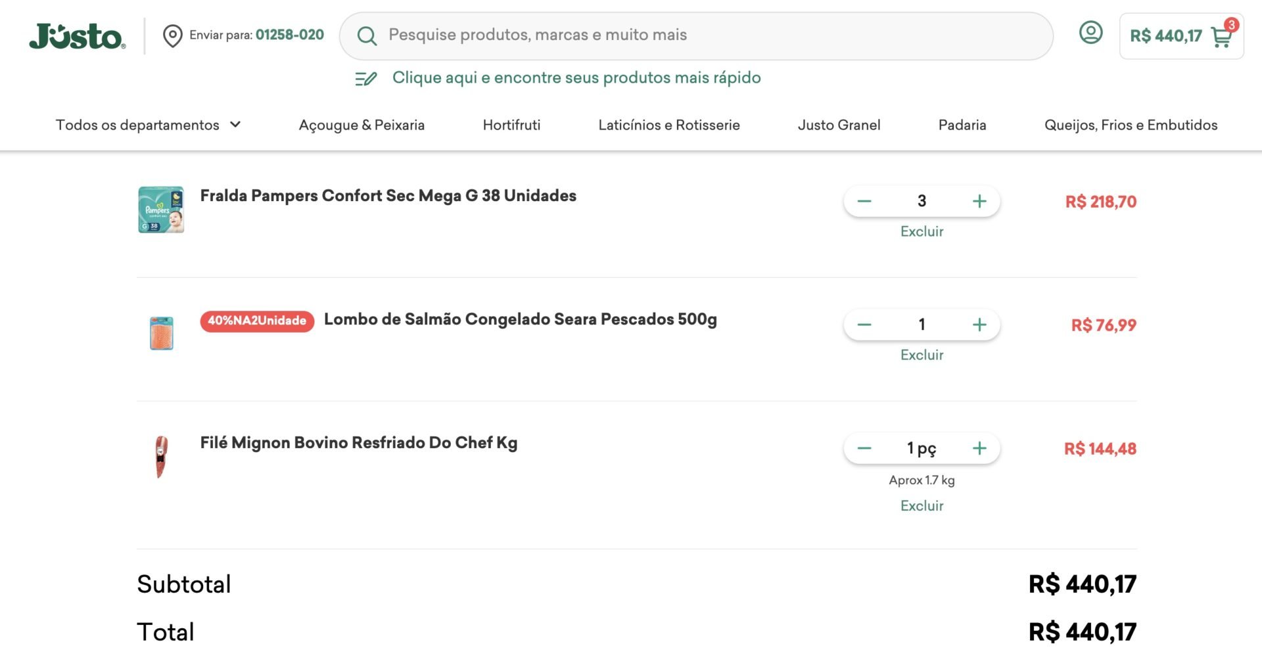
Task: Expand Todos os departamentos dropdown
Action: (x=149, y=125)
